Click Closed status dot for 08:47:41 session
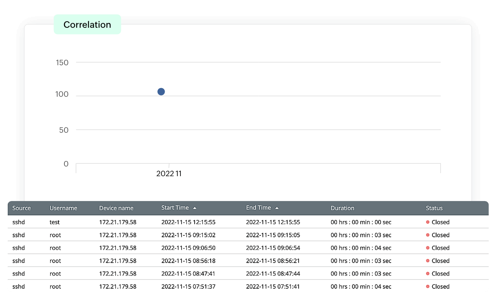This screenshot has height=292, width=496. (427, 274)
